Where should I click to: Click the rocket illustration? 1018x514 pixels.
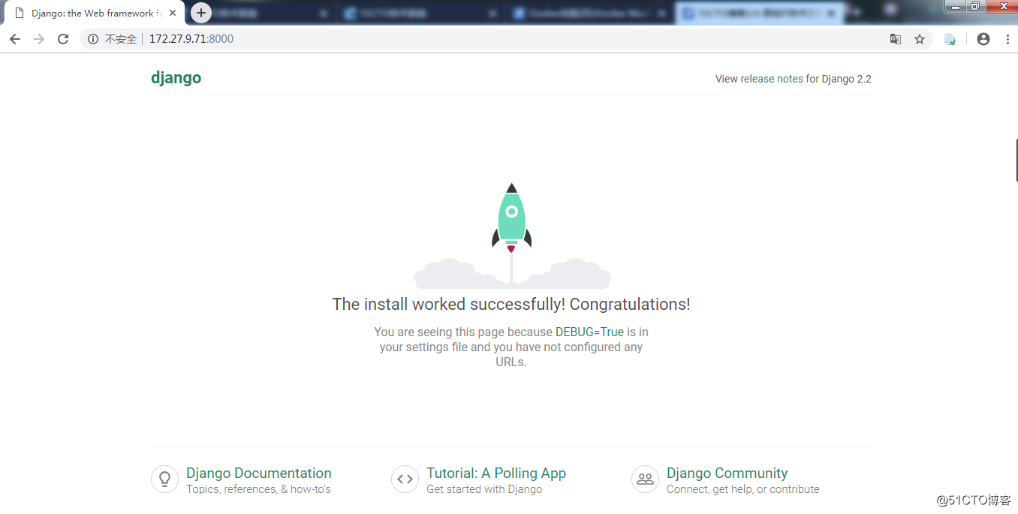pos(512,236)
